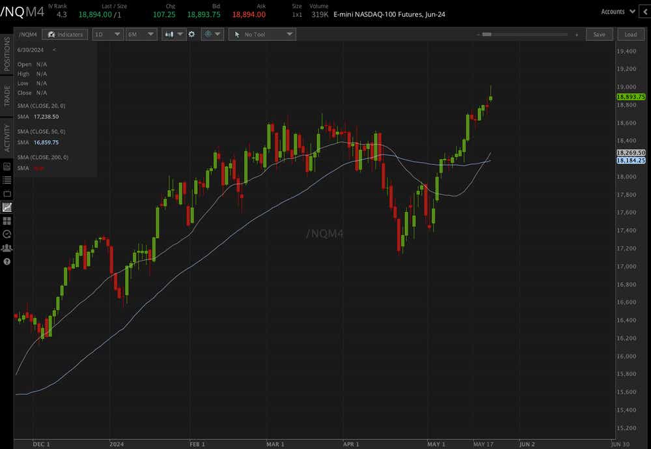This screenshot has width=651, height=449.
Task: Open the 1D timeframe dropdown
Action: tap(106, 34)
